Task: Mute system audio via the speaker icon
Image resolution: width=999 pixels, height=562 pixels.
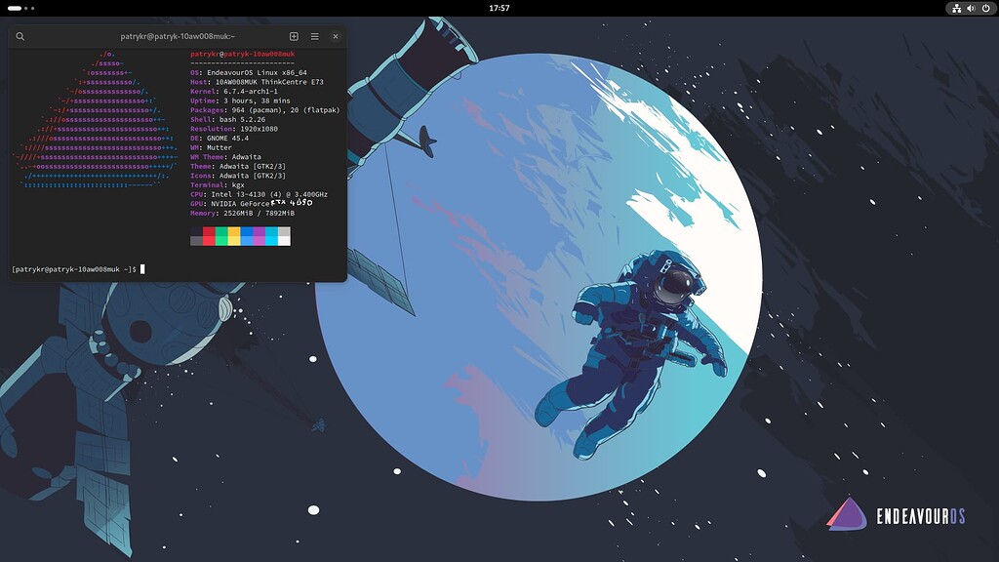Action: [970, 9]
